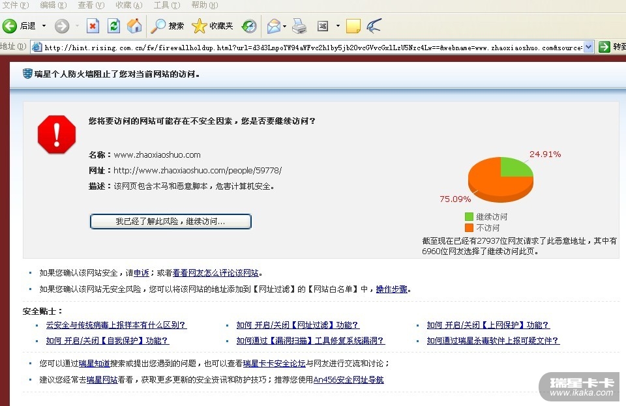Open the Tools (工具) menu
Screen dimensions: 626x406
point(167,5)
